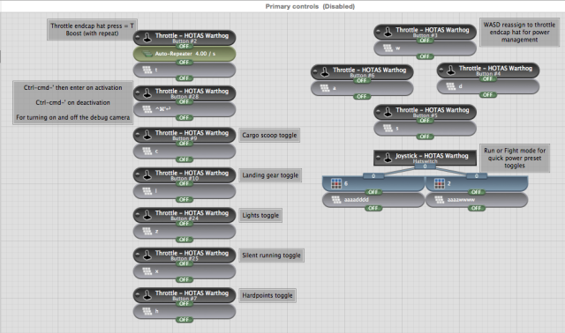This screenshot has width=565, height=333.
Task: Click the joystick icon on the Joystick Hatswitch block
Action: point(388,158)
